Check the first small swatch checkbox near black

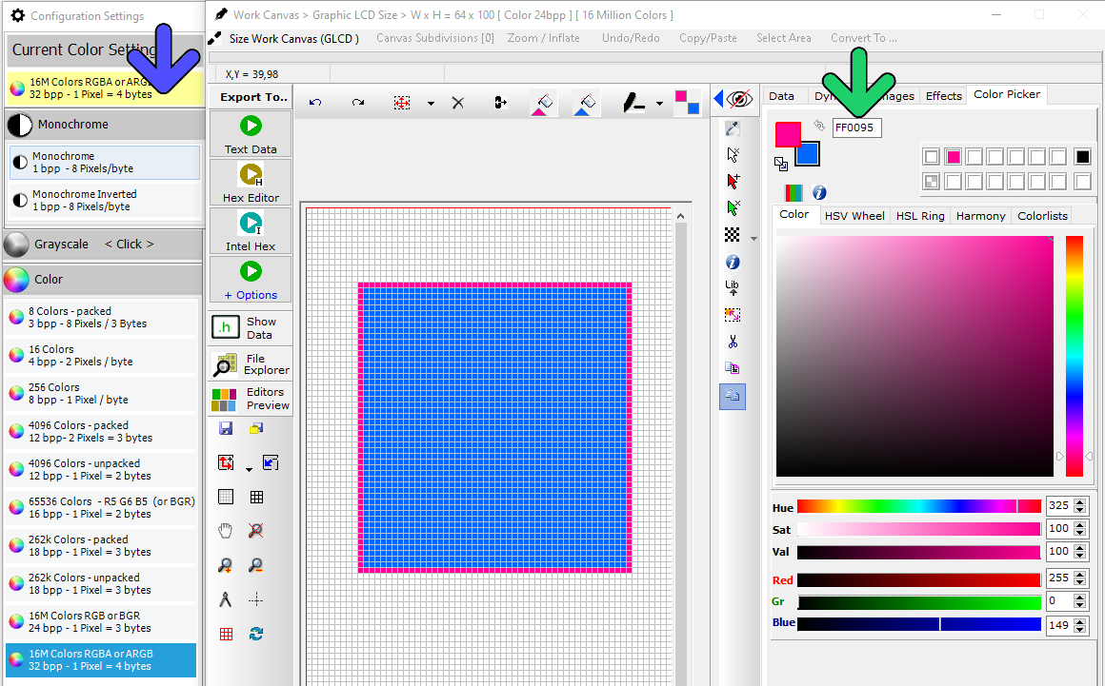pos(930,155)
